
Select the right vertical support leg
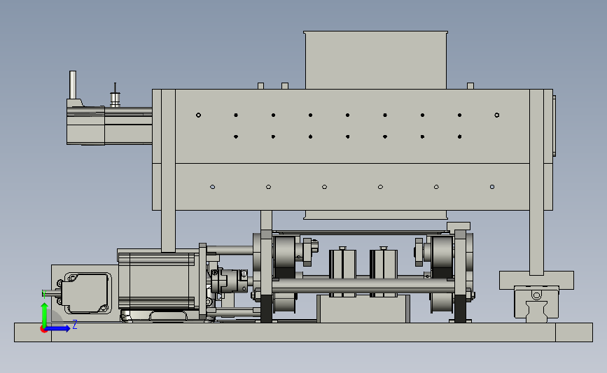[536, 182]
